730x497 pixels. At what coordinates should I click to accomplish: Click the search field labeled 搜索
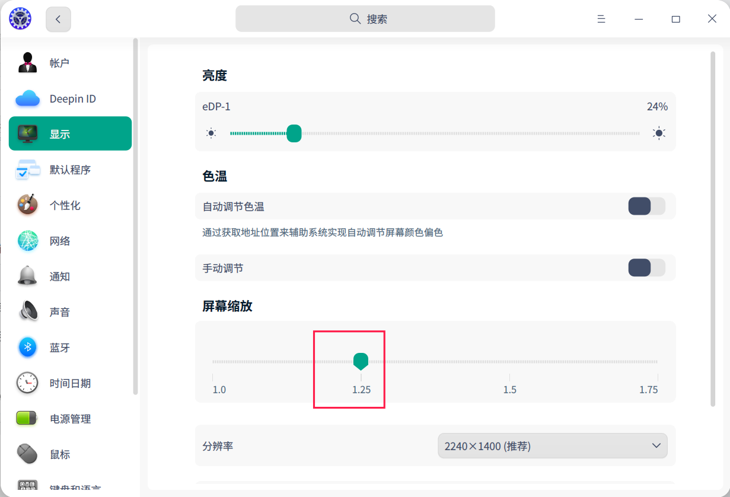[365, 19]
